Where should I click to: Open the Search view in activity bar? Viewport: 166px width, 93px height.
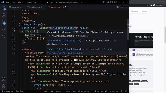point(3,15)
